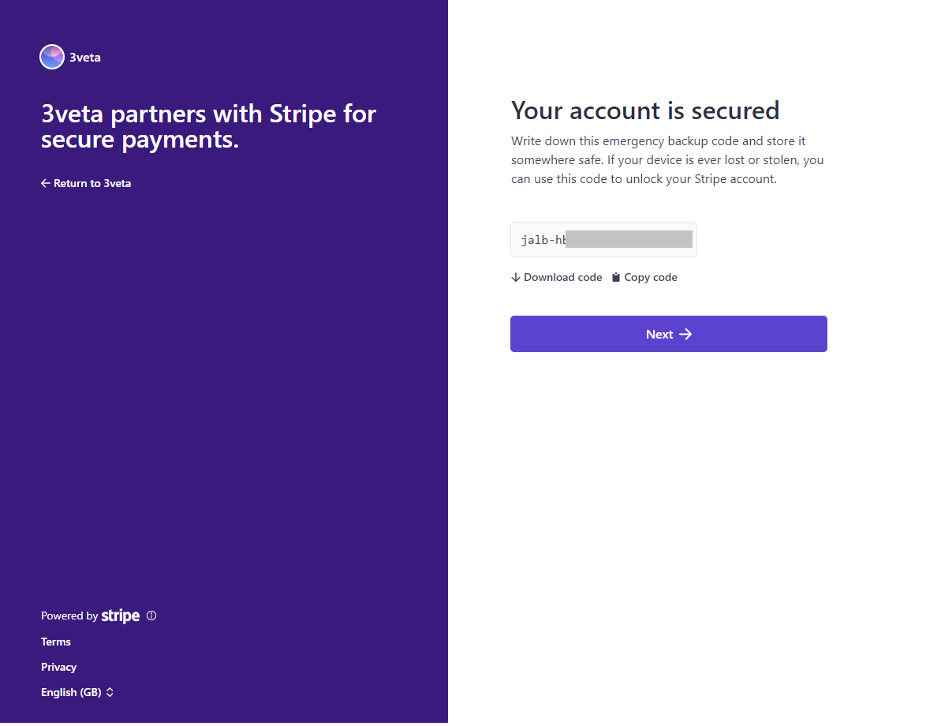
Task: Click the download arrow icon before Download code
Action: click(x=517, y=277)
